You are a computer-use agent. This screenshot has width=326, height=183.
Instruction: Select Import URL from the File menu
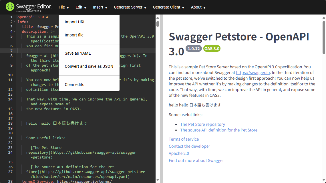click(75, 22)
